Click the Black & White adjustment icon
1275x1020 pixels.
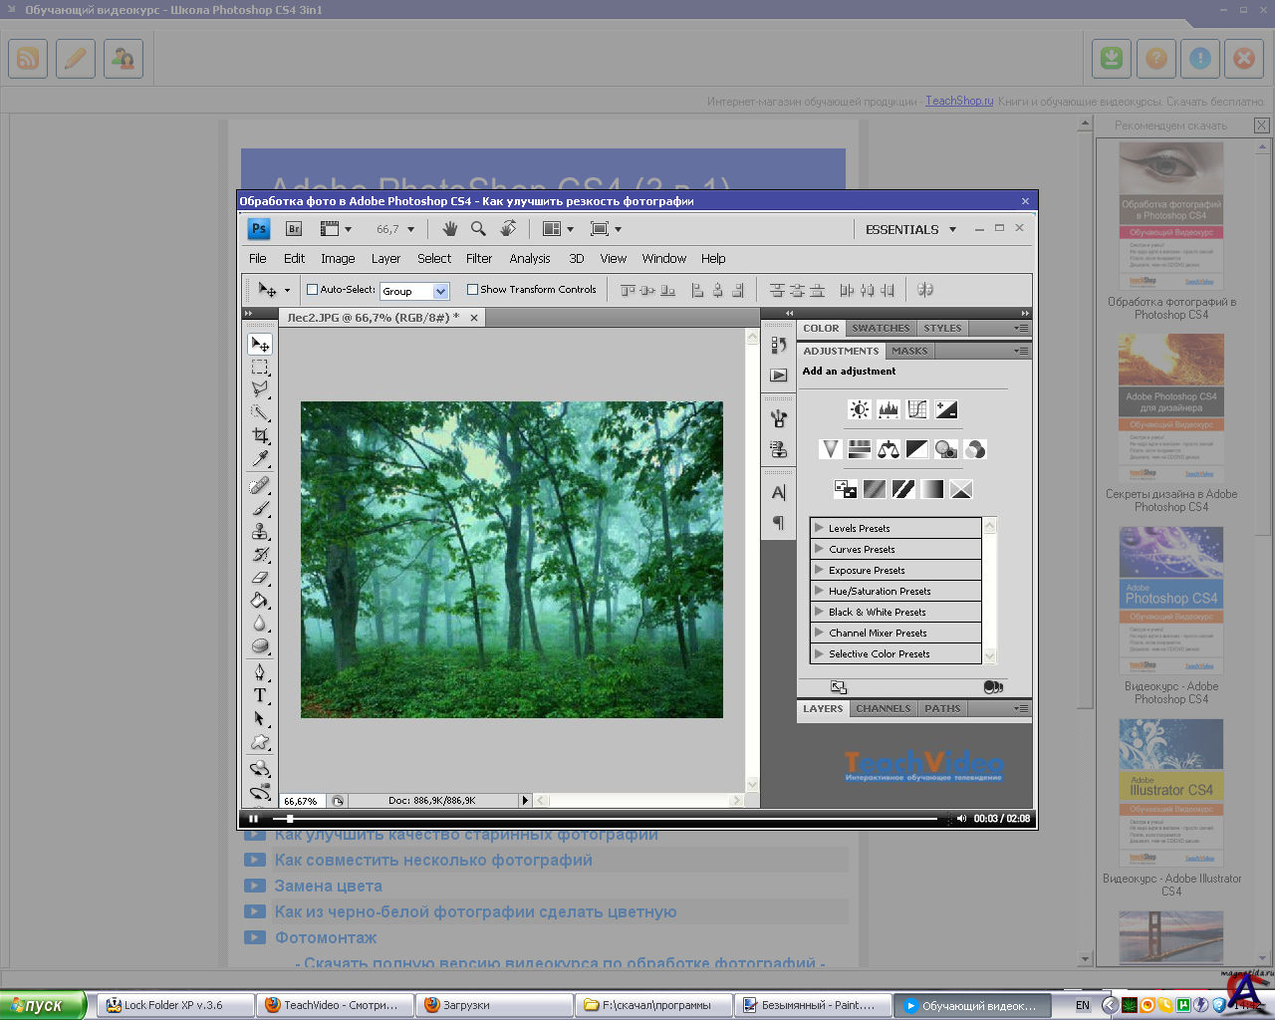[x=916, y=449]
